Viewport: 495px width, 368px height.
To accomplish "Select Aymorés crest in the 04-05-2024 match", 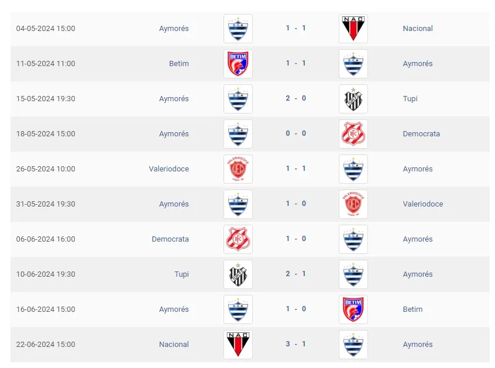I will pos(238,29).
